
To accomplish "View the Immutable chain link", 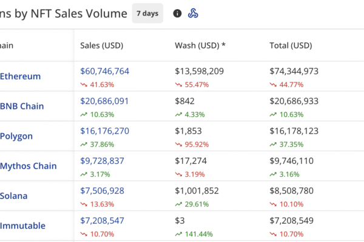I will tap(22, 226).
